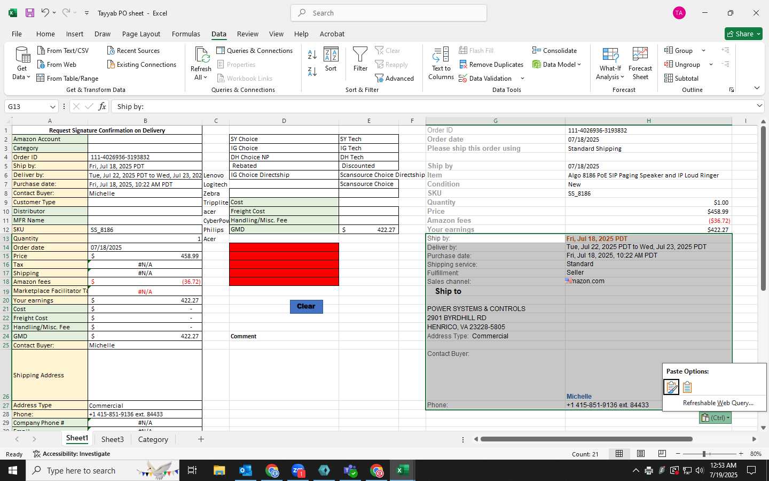769x481 pixels.
Task: Open the Outline dialog launcher
Action: tap(732, 90)
